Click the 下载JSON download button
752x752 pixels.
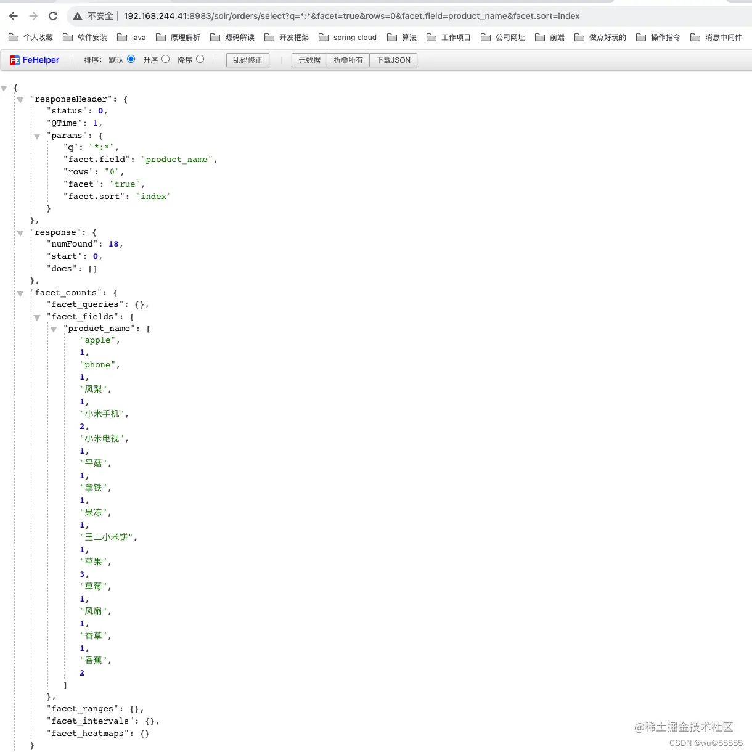pyautogui.click(x=393, y=60)
